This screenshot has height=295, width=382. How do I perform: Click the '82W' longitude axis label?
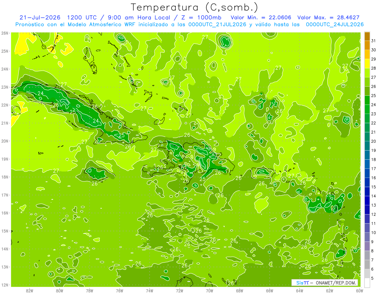(x=30, y=291)
